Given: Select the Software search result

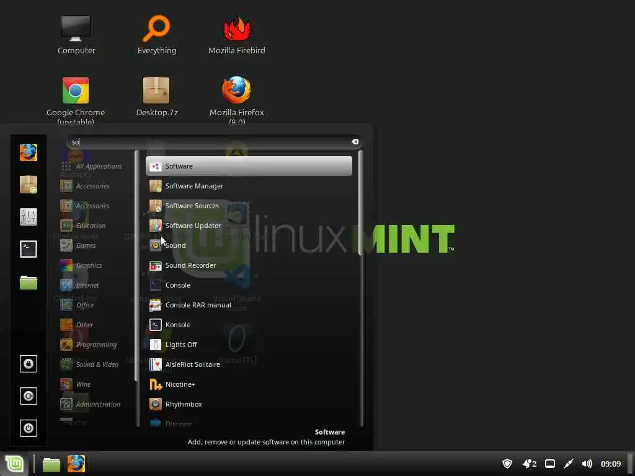Looking at the screenshot, I should click(249, 166).
